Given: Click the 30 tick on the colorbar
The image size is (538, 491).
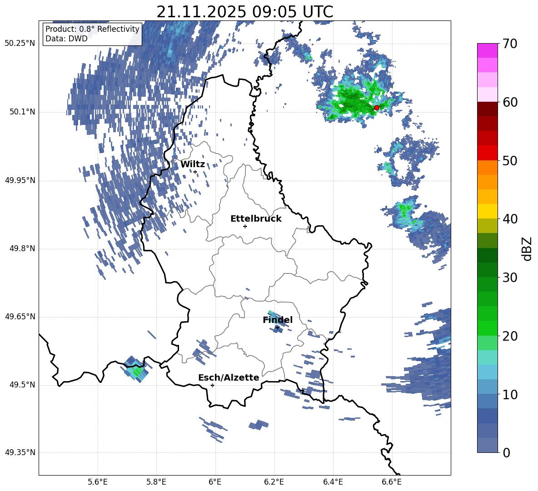Looking at the screenshot, I should point(510,278).
